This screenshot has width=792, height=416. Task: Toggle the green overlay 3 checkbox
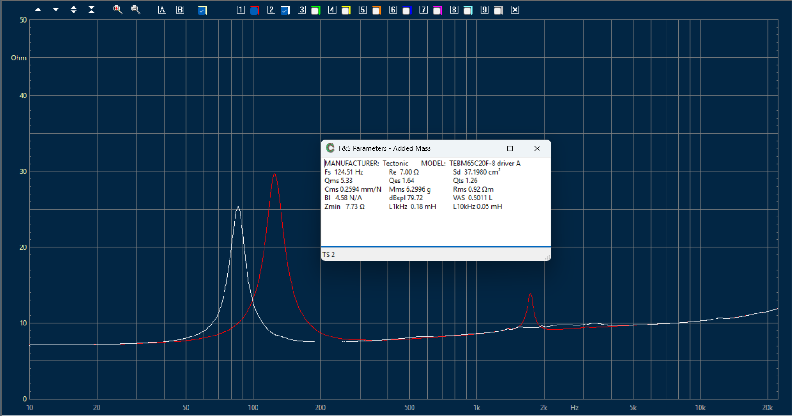[x=316, y=10]
